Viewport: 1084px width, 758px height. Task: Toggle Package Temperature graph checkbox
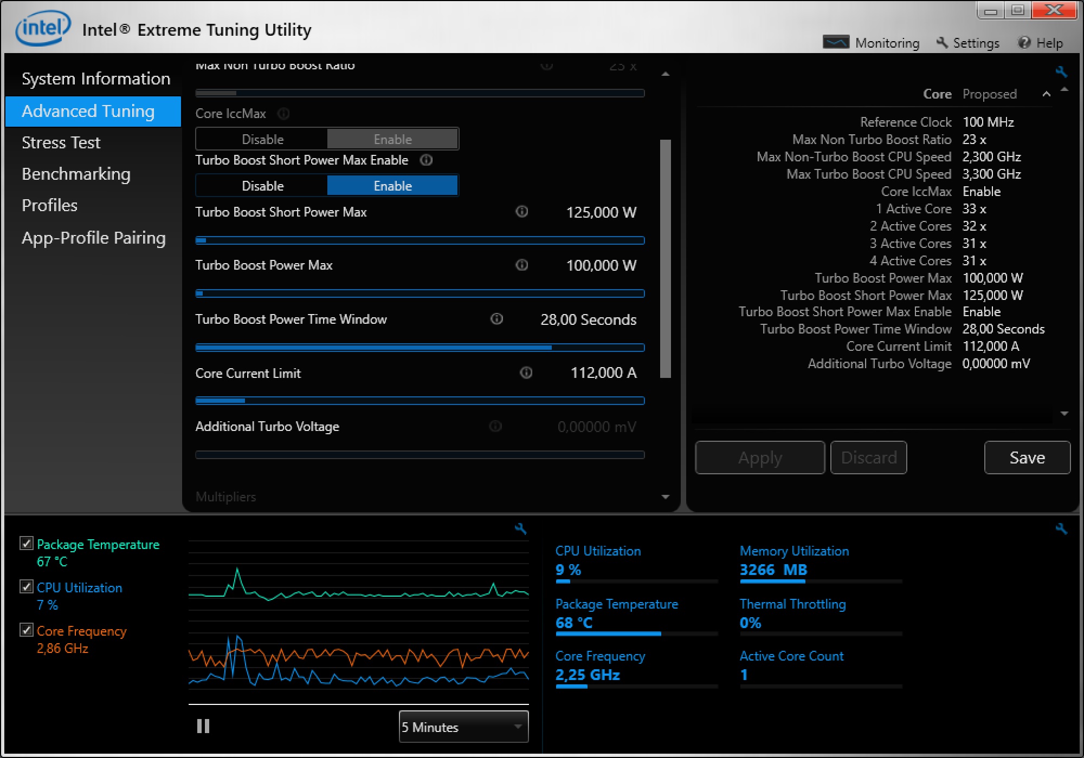point(26,543)
